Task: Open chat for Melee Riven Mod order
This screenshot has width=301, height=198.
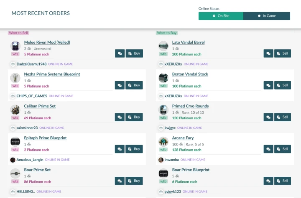Action: pos(120,53)
